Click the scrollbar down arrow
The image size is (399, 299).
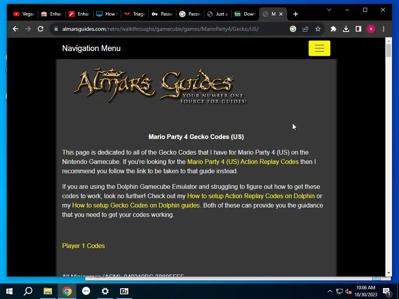point(388,273)
